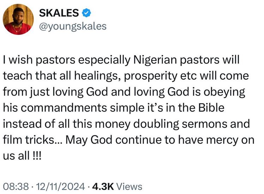This screenshot has height=194, width=264.
Task: Click the blue verified badge icon
Action: pos(86,13)
